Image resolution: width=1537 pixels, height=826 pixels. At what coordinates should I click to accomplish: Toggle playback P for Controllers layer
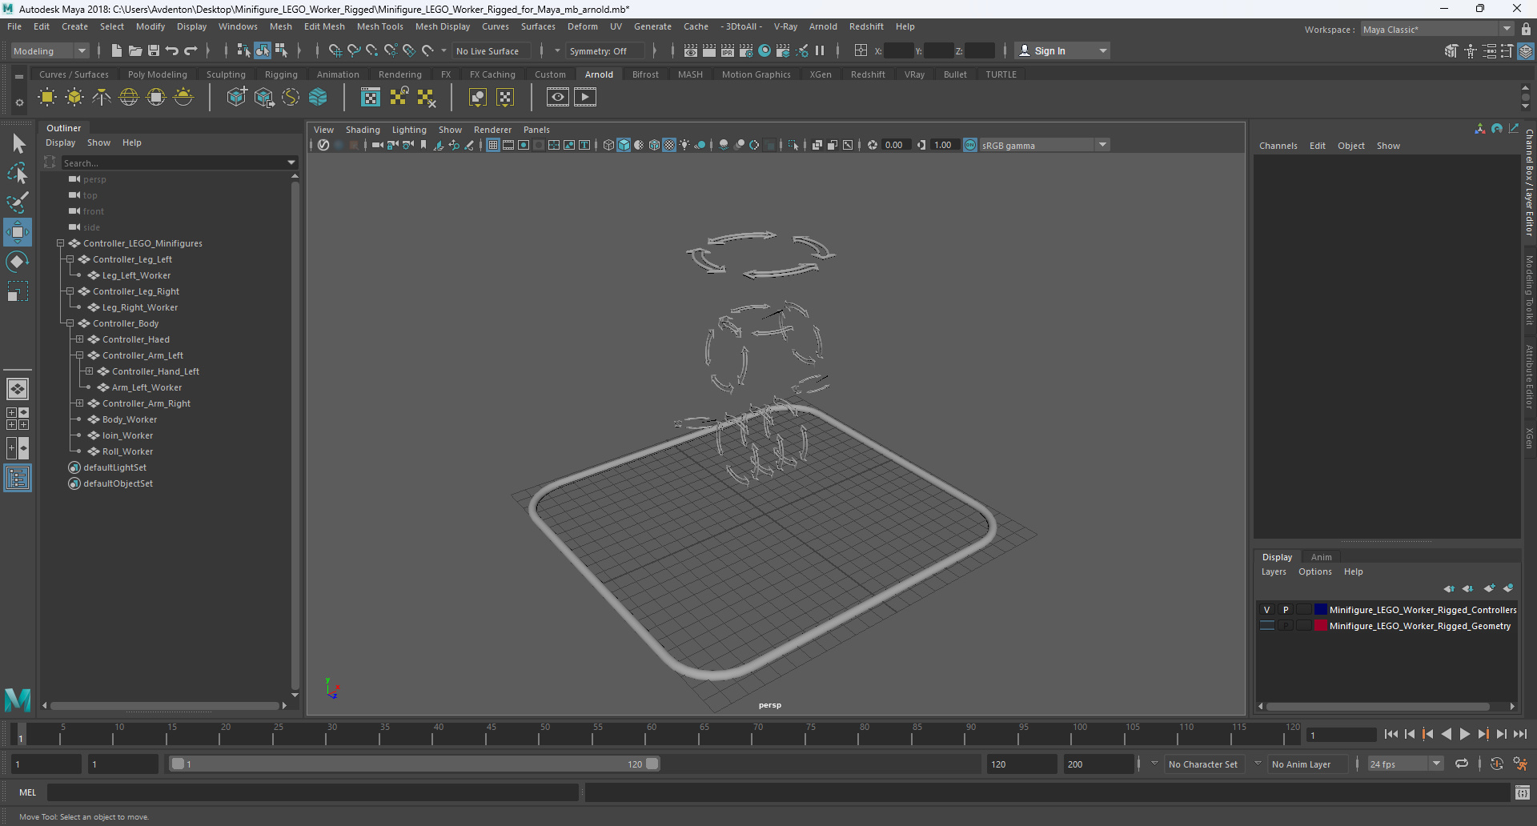point(1286,610)
